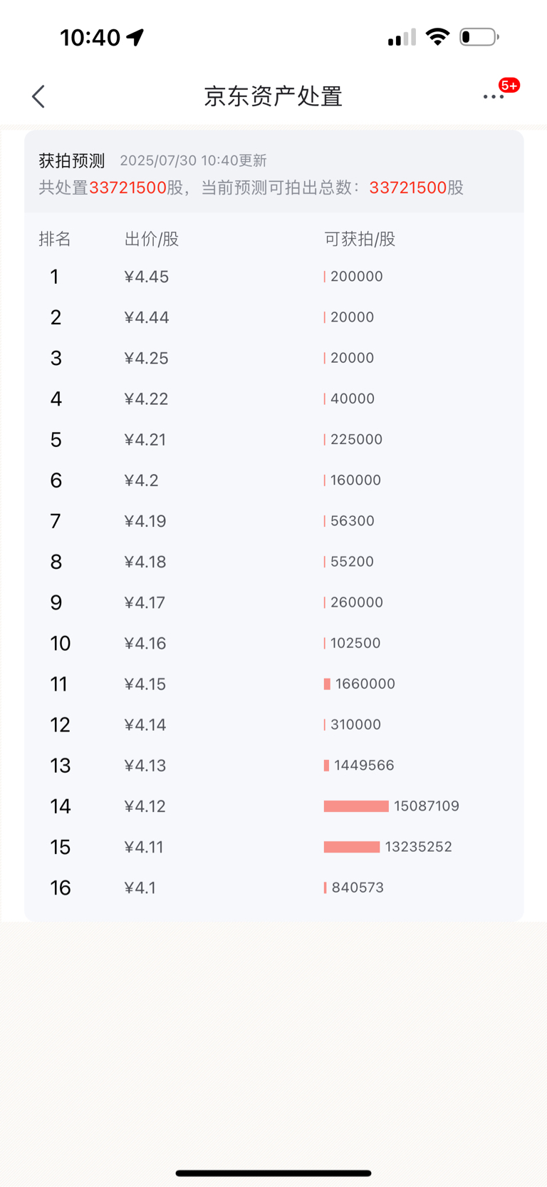
Task: Select the 京东资产处置 page title
Action: click(x=273, y=96)
